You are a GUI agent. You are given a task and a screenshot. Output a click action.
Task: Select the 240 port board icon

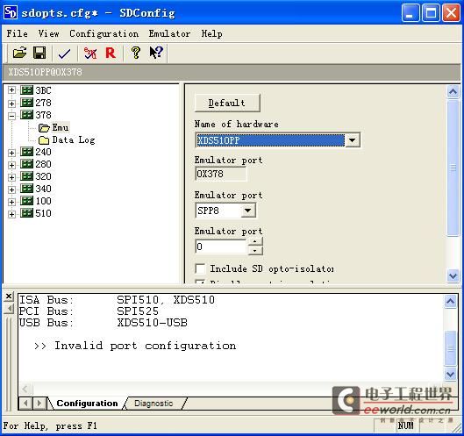[26, 152]
